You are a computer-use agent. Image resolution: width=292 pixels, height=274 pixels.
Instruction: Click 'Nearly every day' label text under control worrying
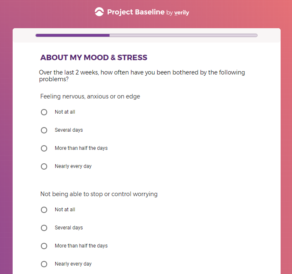73,264
